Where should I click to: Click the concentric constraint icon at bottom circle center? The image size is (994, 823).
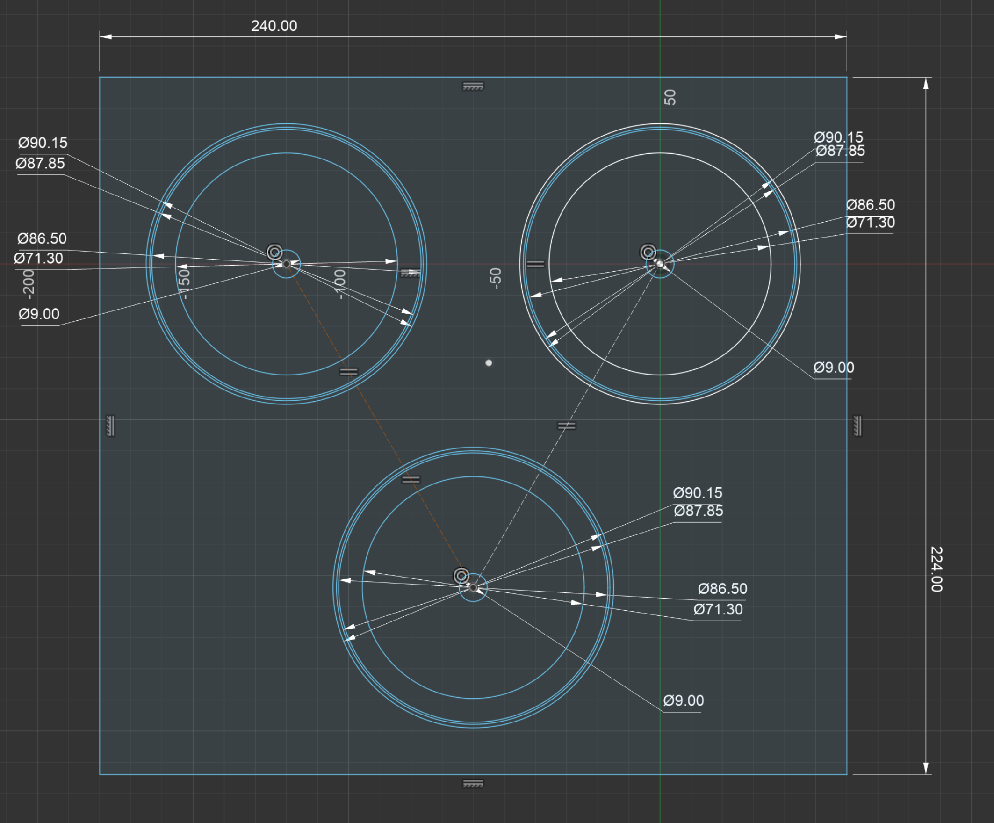[461, 575]
